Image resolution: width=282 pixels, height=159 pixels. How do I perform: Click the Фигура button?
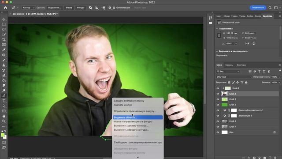tap(81, 8)
